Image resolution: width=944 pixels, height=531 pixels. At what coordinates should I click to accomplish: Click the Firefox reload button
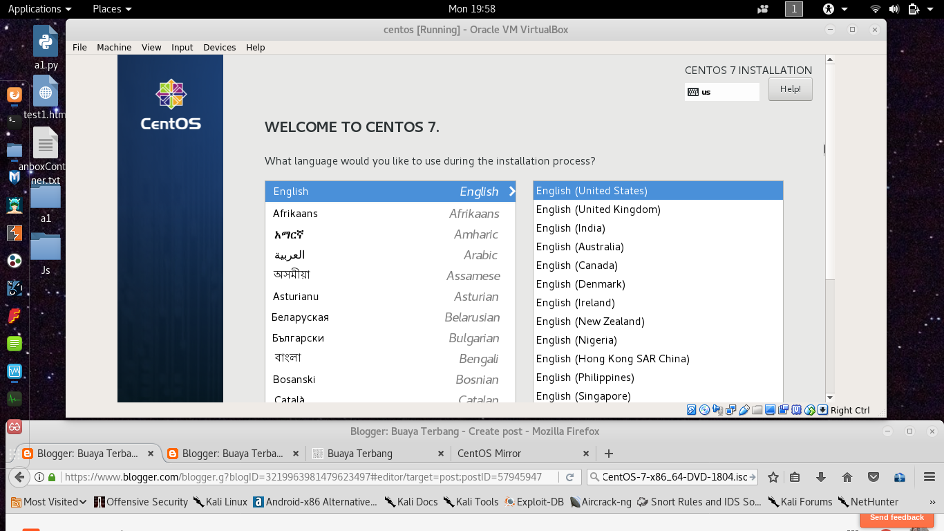569,477
